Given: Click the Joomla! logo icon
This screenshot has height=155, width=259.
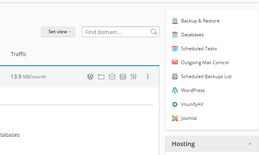Looking at the screenshot, I should (x=175, y=118).
